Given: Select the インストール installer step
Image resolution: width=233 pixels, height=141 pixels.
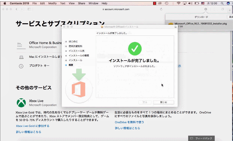Looking at the screenshot, I should pyautogui.click(x=75, y=60).
